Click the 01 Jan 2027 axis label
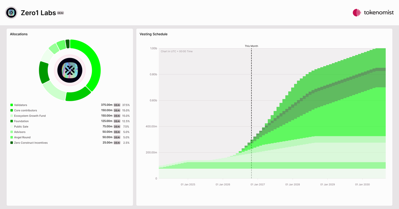This screenshot has width=399, height=209. [x=258, y=184]
